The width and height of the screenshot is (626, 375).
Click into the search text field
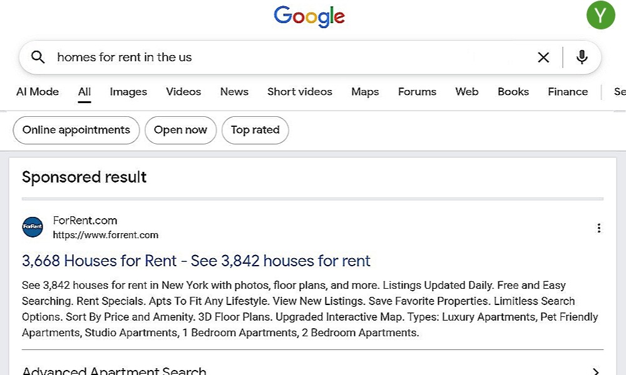click(x=282, y=57)
